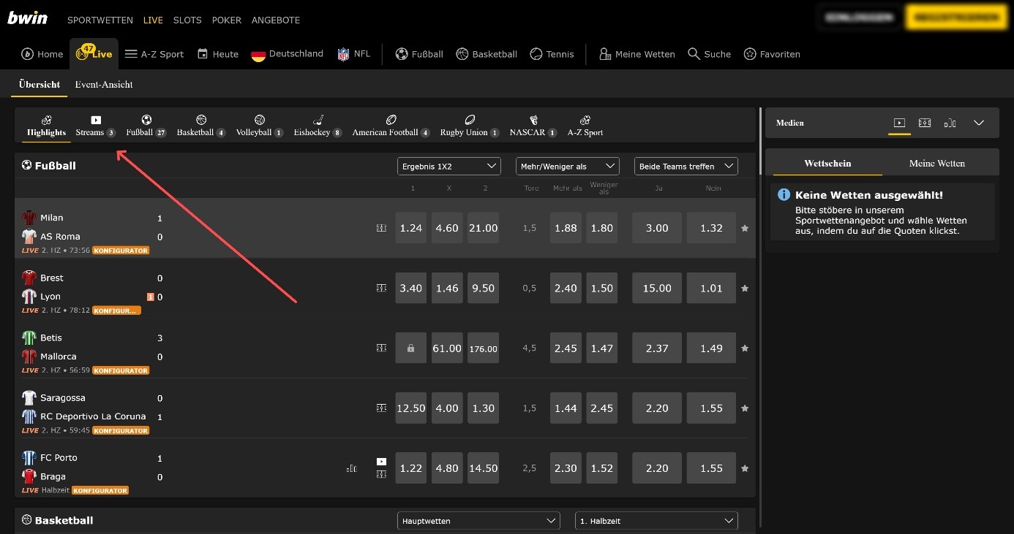
Task: Click the Suche magnifier icon
Action: (694, 54)
